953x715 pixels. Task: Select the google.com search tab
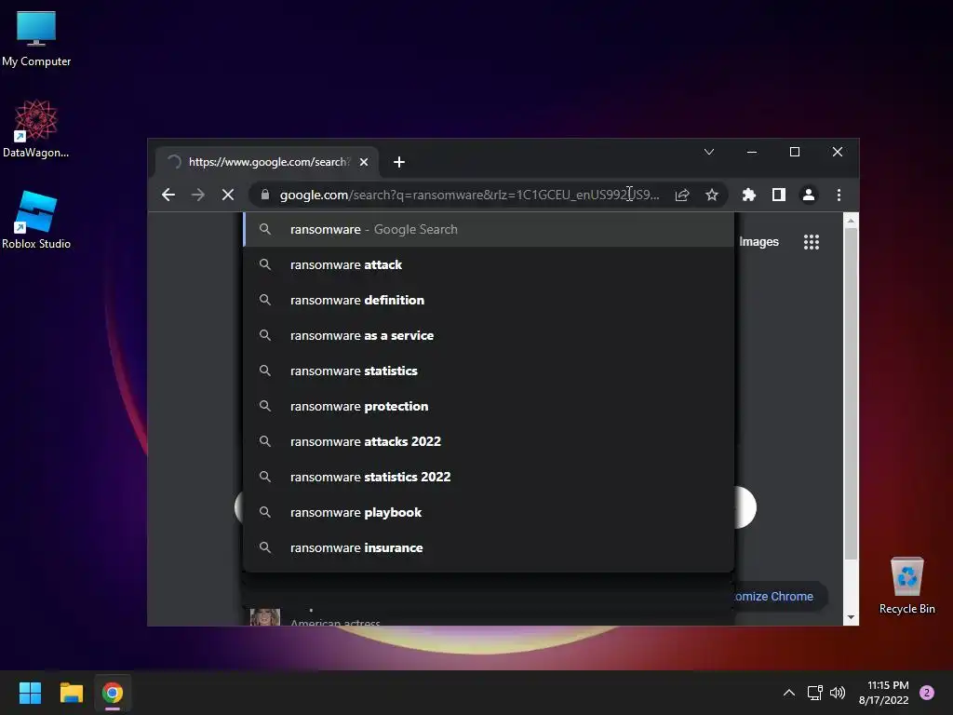click(267, 162)
